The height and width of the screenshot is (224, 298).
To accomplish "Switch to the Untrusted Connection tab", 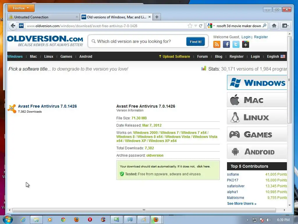I will point(44,17).
